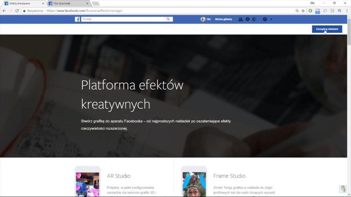This screenshot has width=351, height=197.
Task: Open notifications globe icon
Action: click(x=254, y=19)
